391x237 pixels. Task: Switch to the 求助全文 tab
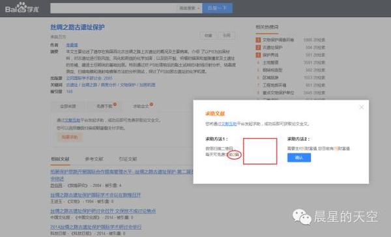141,106
